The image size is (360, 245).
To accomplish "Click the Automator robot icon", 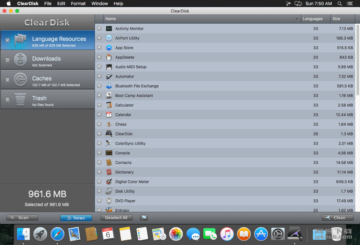I will [x=109, y=76].
